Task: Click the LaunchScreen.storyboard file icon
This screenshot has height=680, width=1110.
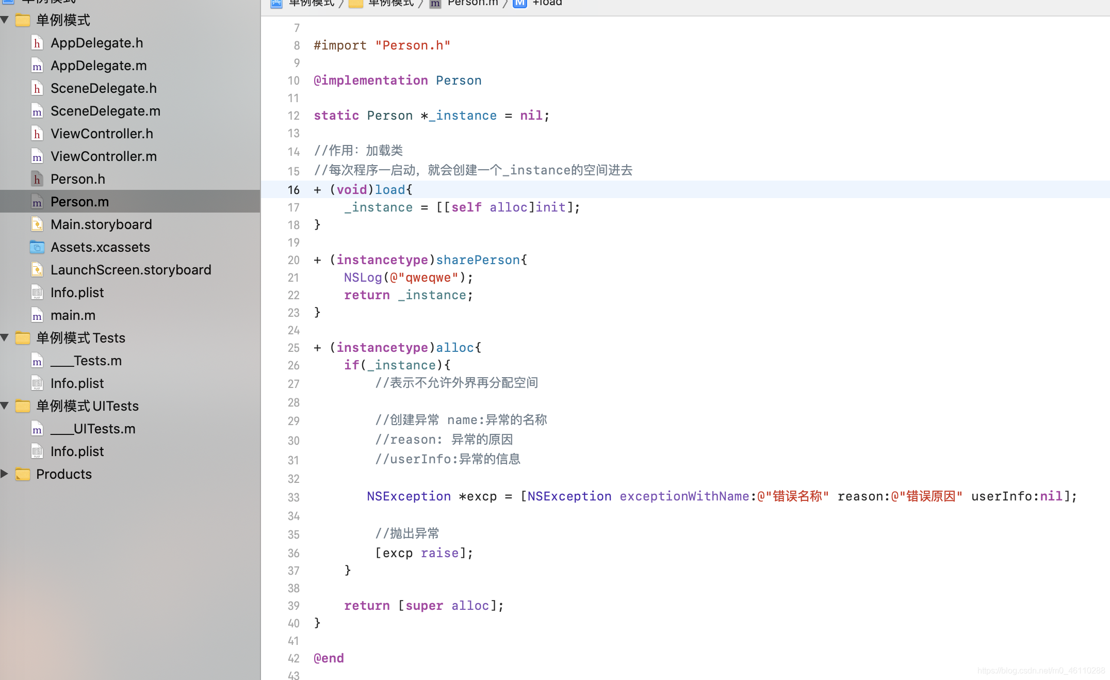Action: pos(37,269)
